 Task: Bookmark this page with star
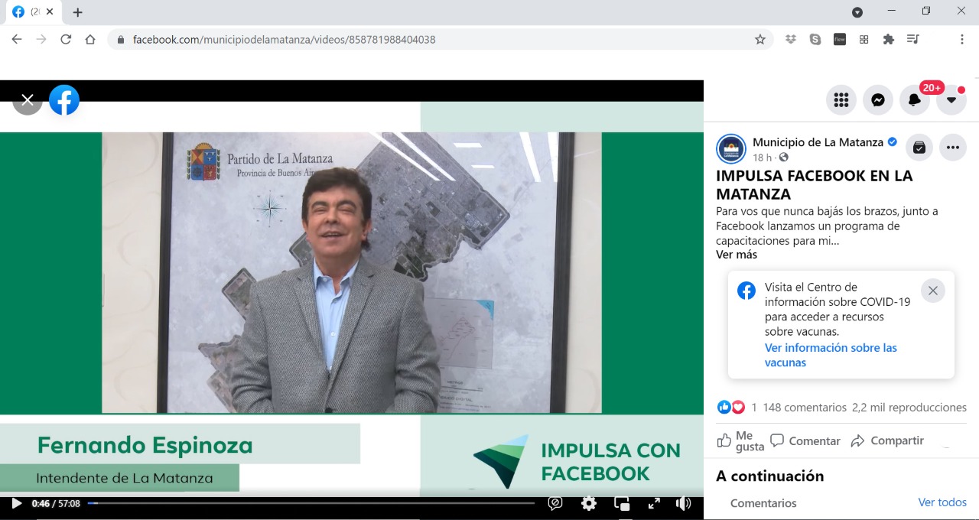(760, 40)
